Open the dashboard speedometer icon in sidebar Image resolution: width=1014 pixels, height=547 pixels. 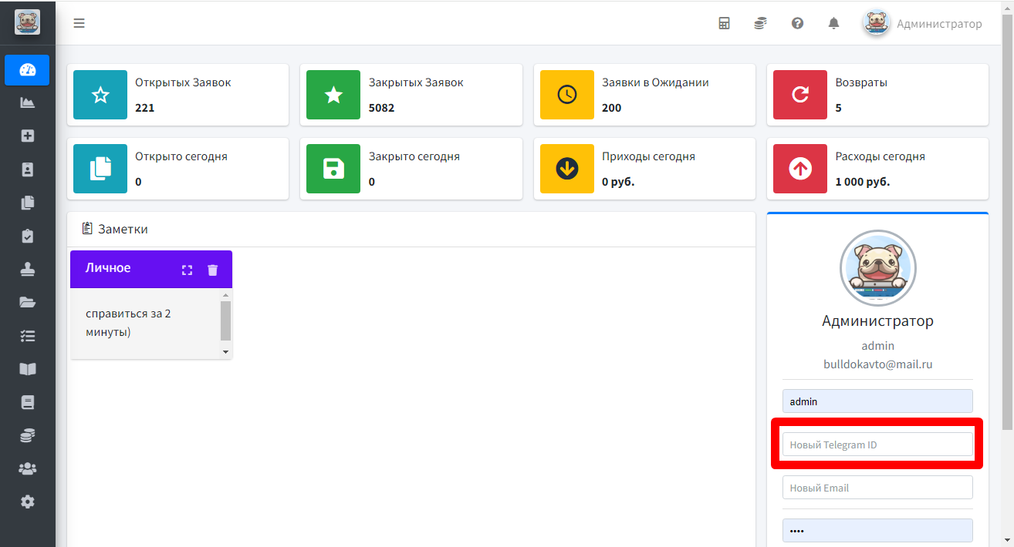tap(28, 70)
